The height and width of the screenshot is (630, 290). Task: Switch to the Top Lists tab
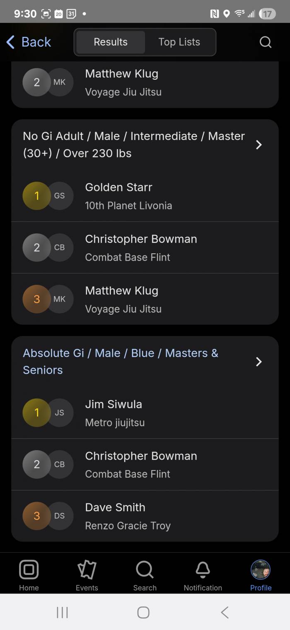coord(179,42)
